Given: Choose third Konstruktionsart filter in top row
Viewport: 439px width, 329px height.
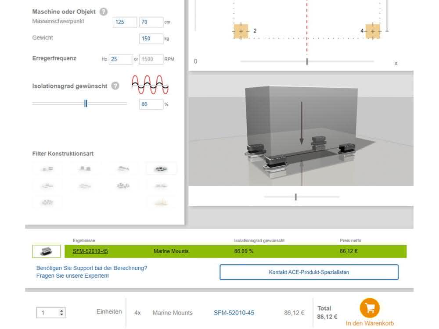Looking at the screenshot, I should point(123,168).
